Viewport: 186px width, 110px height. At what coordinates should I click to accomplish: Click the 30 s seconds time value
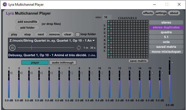[93, 48]
